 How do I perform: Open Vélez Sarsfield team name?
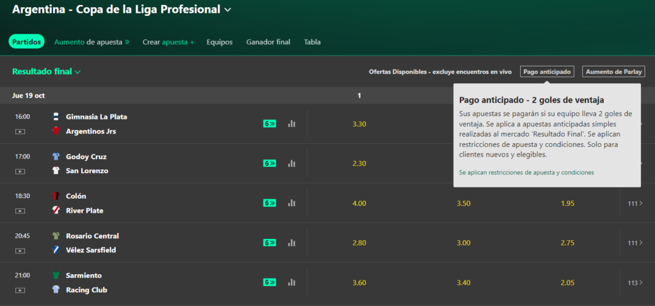pos(91,250)
